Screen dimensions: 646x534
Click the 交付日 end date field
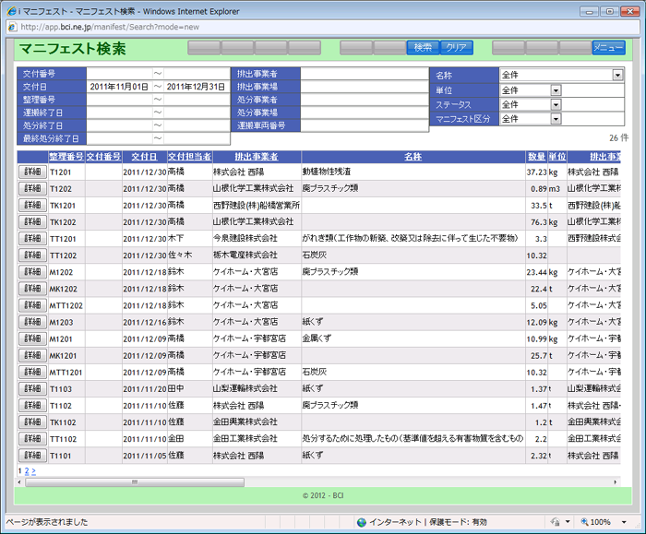pos(197,87)
